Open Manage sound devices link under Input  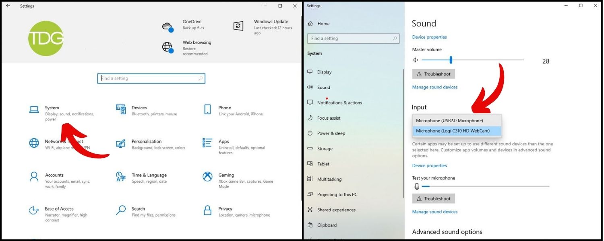[x=434, y=212]
